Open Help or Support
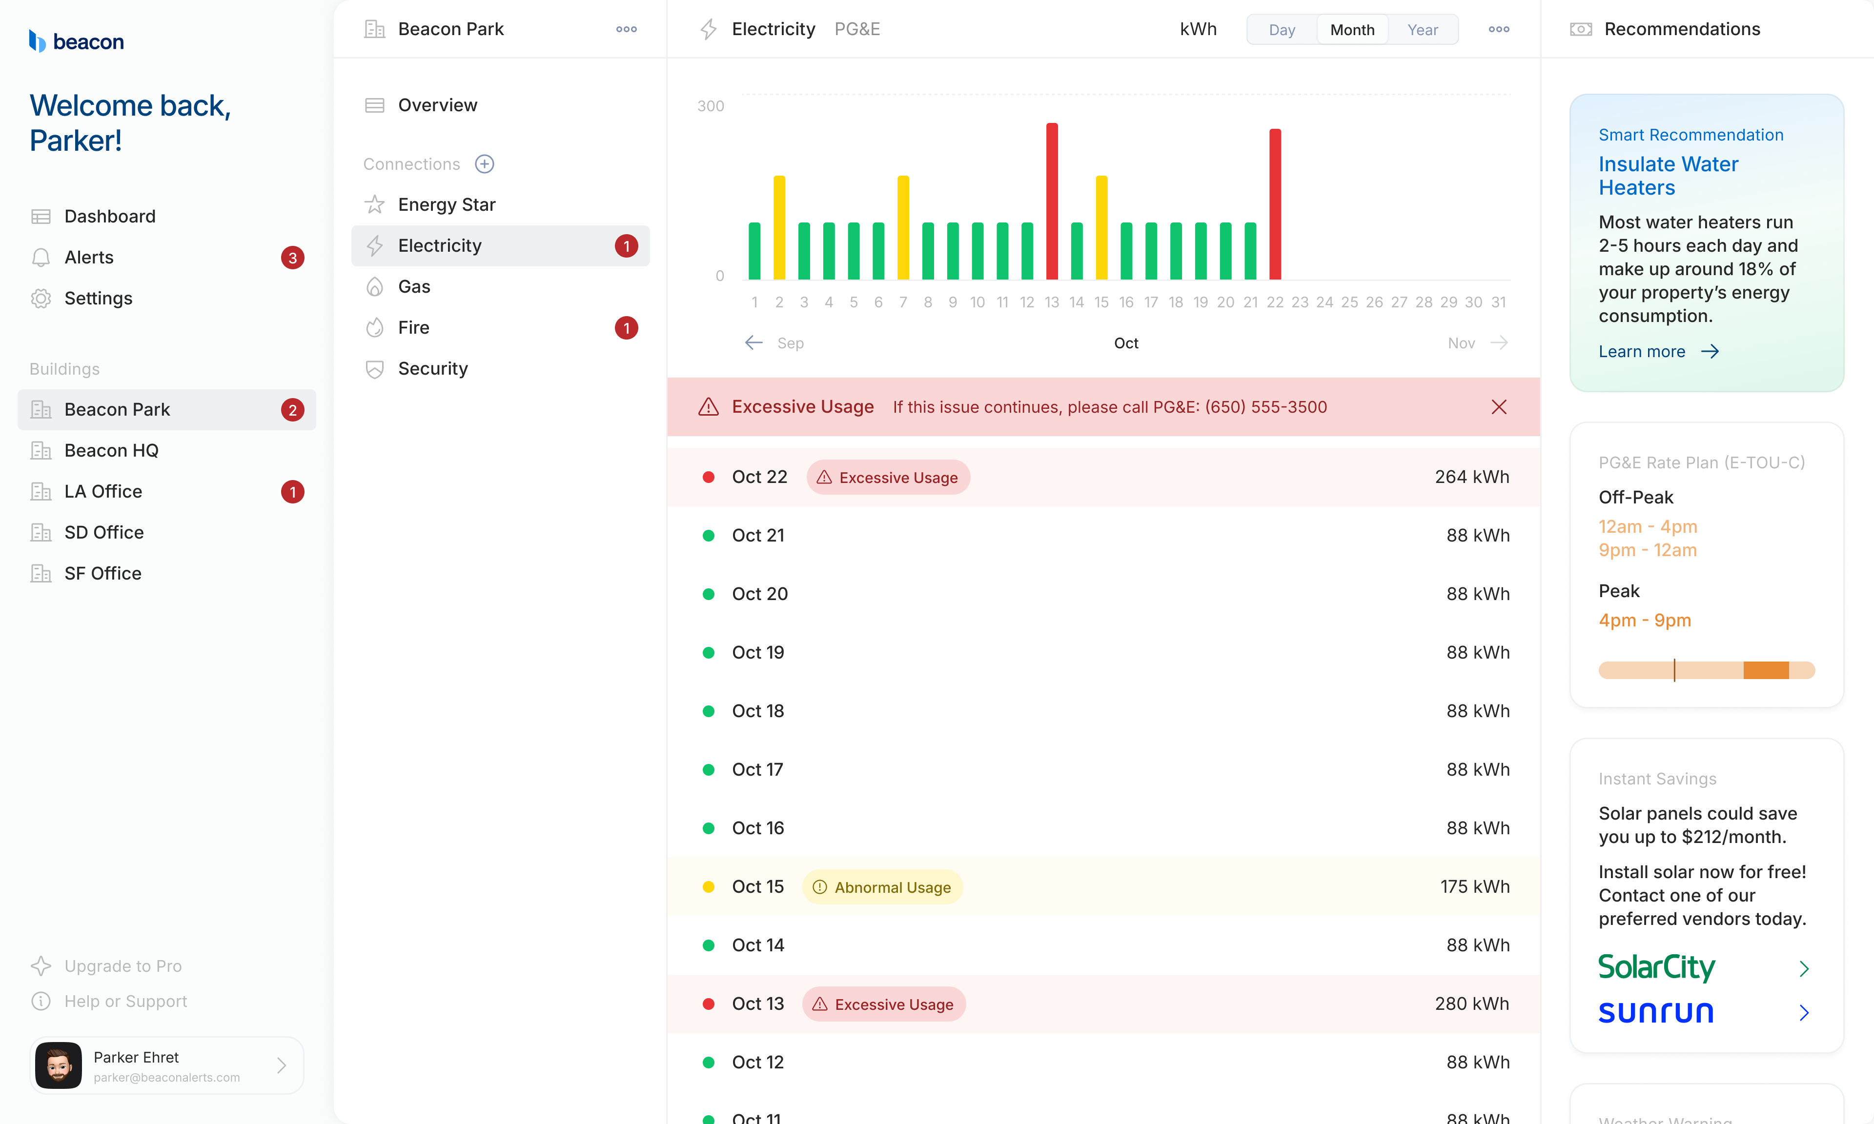This screenshot has width=1874, height=1124. 108,1001
